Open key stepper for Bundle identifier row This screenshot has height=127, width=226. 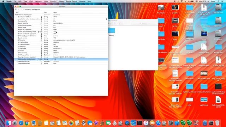point(42,23)
